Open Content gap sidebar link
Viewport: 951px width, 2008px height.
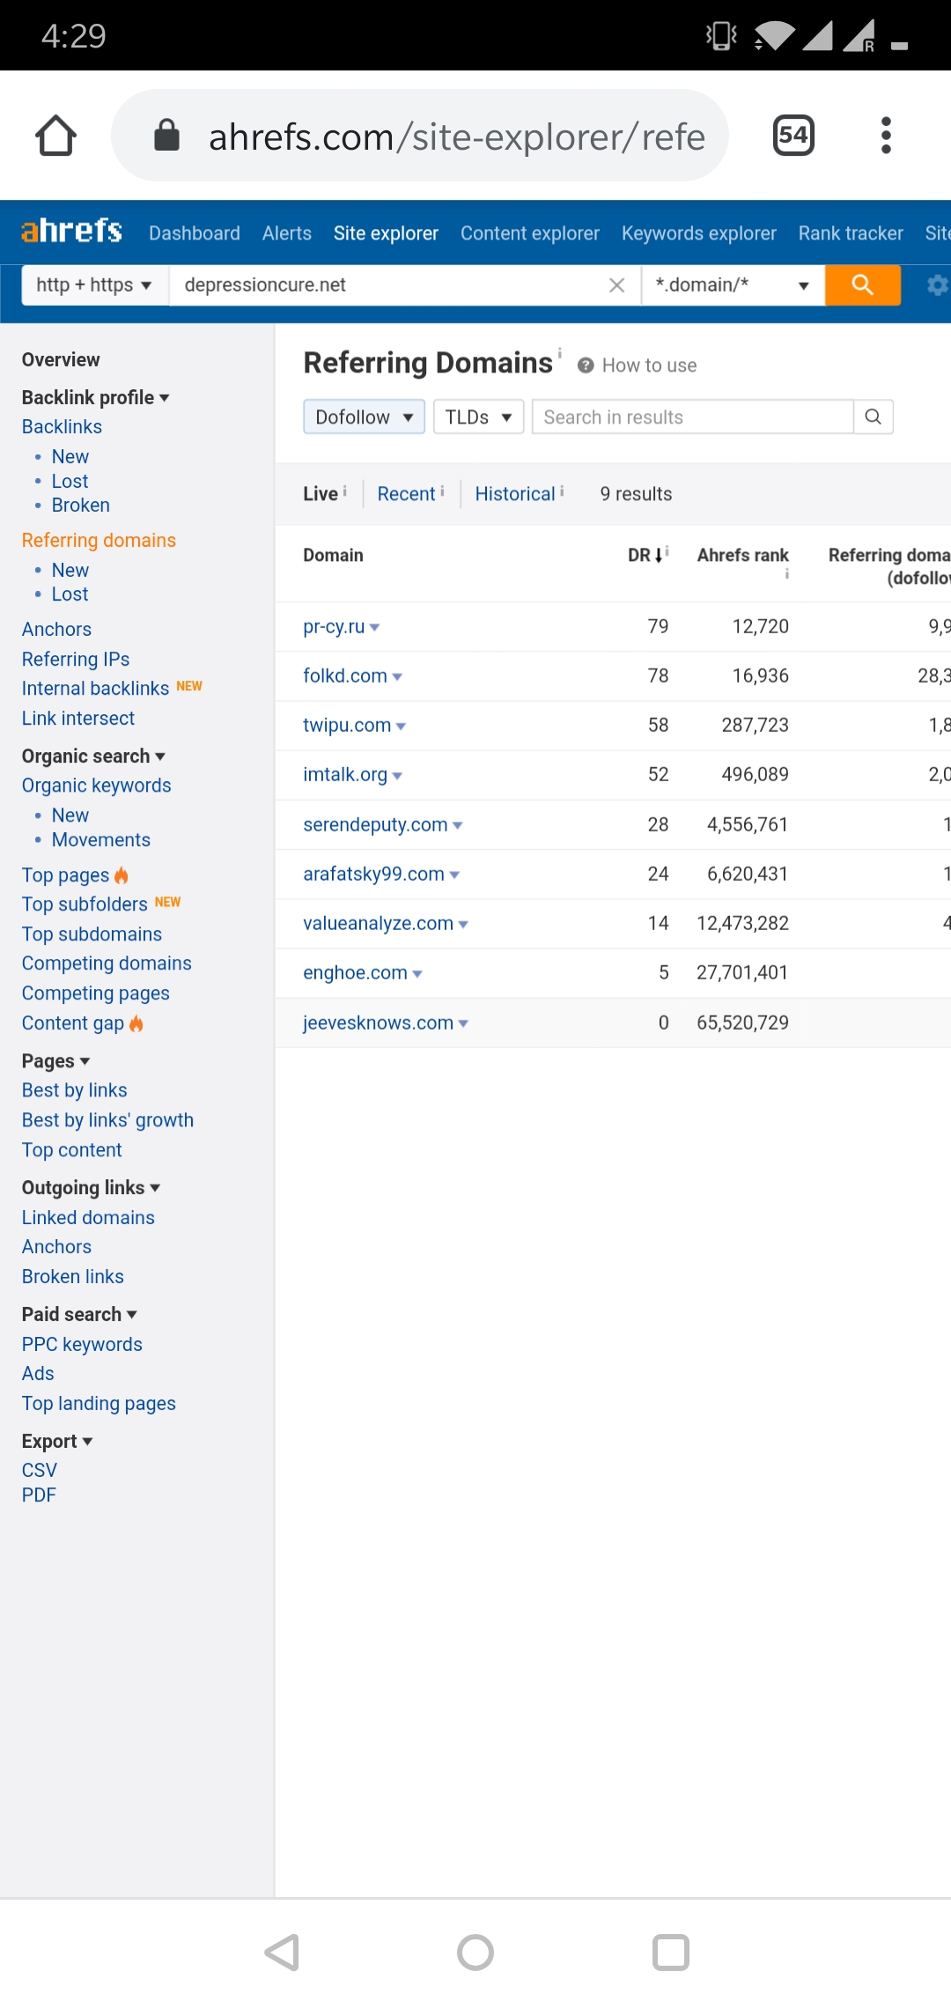[73, 1023]
